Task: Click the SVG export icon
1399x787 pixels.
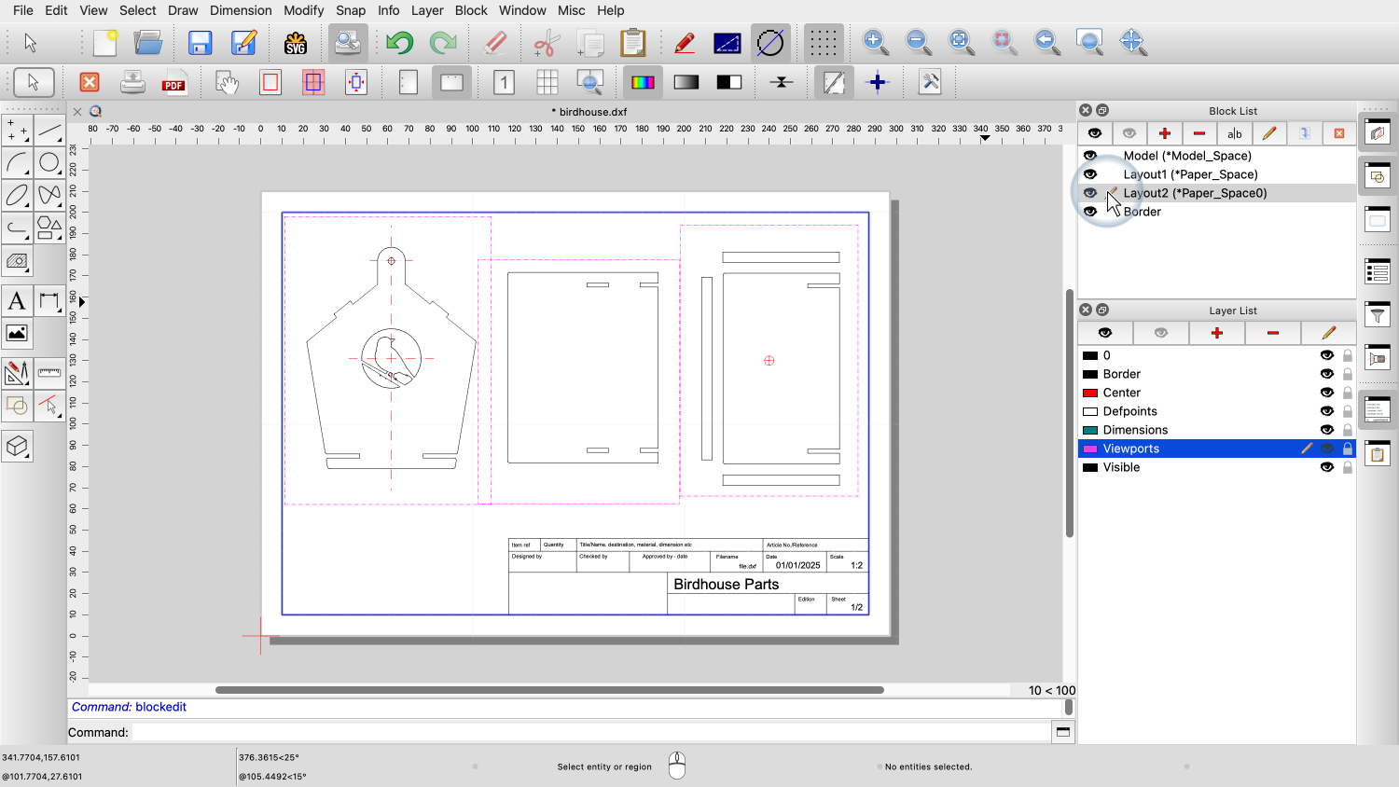Action: tap(296, 43)
